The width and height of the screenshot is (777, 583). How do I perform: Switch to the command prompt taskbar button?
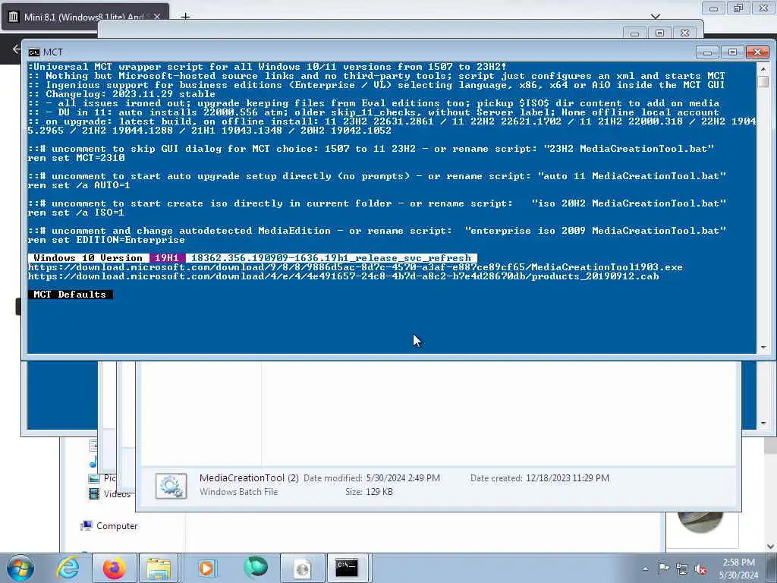[x=347, y=568]
